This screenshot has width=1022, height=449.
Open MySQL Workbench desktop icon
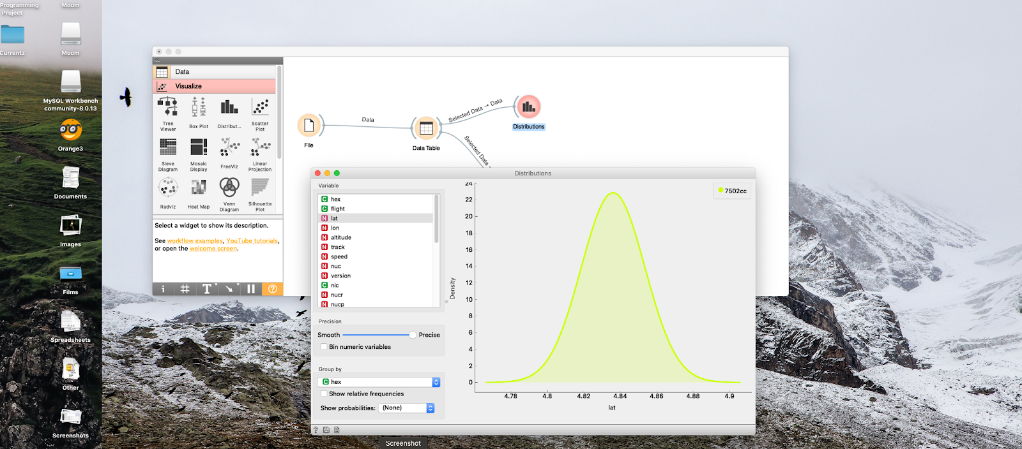click(x=70, y=83)
